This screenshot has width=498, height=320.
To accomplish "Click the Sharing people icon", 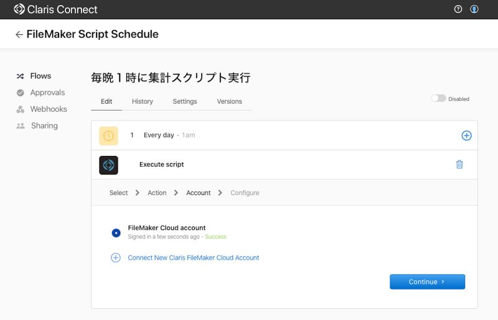I will (x=21, y=126).
